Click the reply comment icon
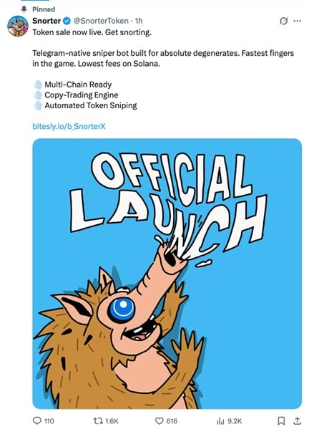This screenshot has width=309, height=432. tap(37, 421)
